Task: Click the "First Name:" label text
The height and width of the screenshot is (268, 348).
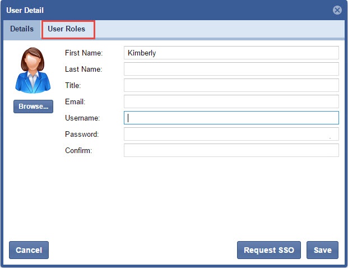Action: (x=84, y=53)
